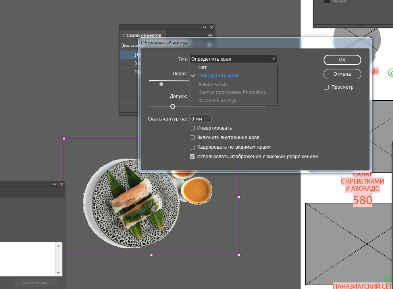Collapse the bottom-left panel using double arrows
Viewport: 393px width, 289px height.
(54, 184)
